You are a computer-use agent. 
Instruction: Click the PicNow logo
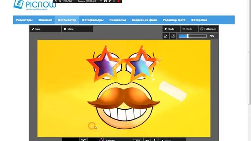(x=35, y=5)
